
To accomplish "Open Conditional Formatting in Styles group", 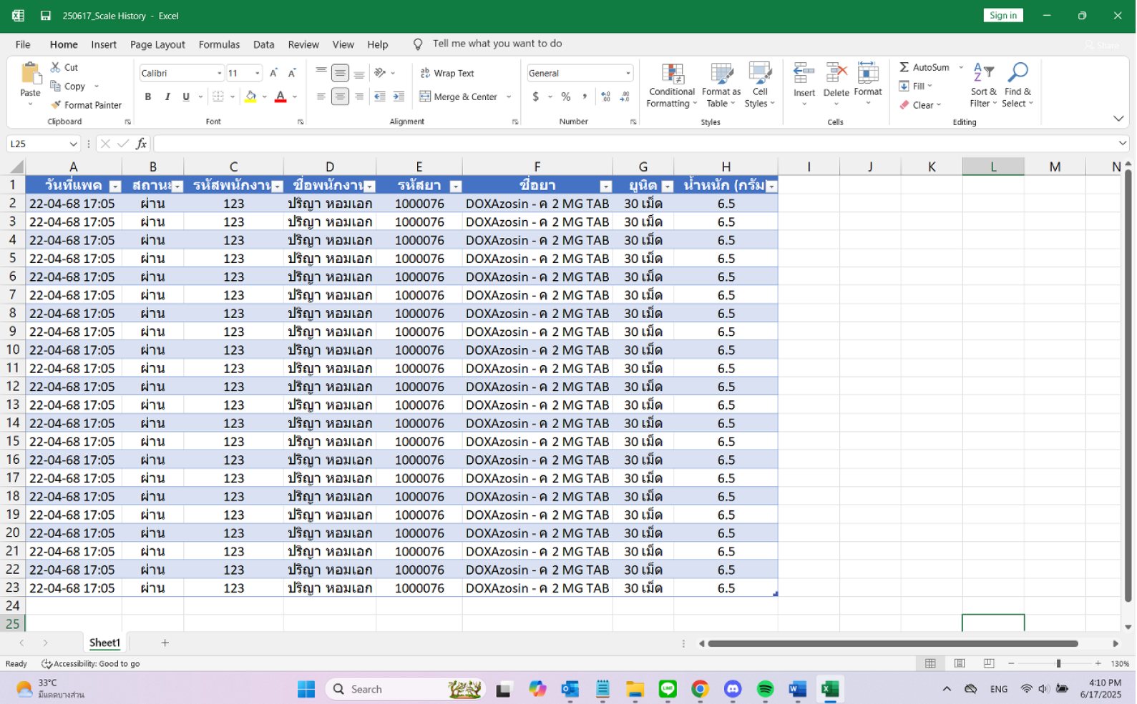I will (x=671, y=86).
